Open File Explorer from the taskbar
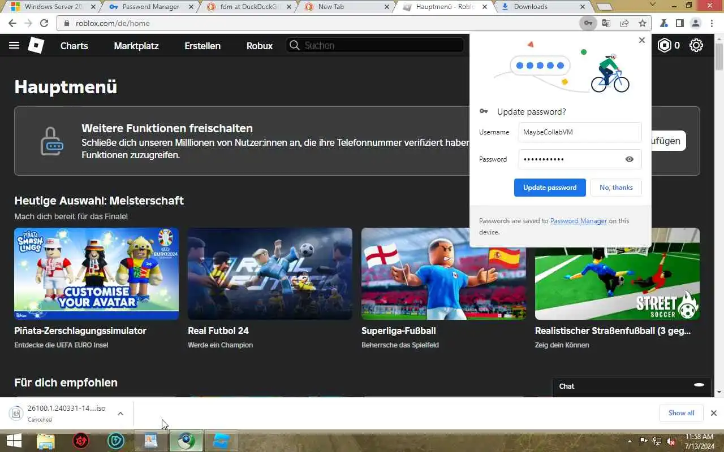This screenshot has height=452, width=724. (46, 441)
